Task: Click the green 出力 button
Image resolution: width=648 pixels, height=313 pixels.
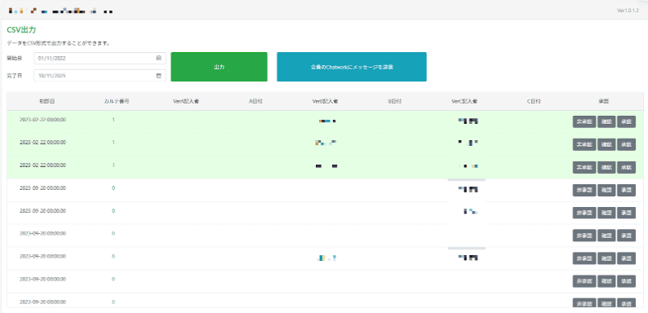Action: (x=219, y=67)
